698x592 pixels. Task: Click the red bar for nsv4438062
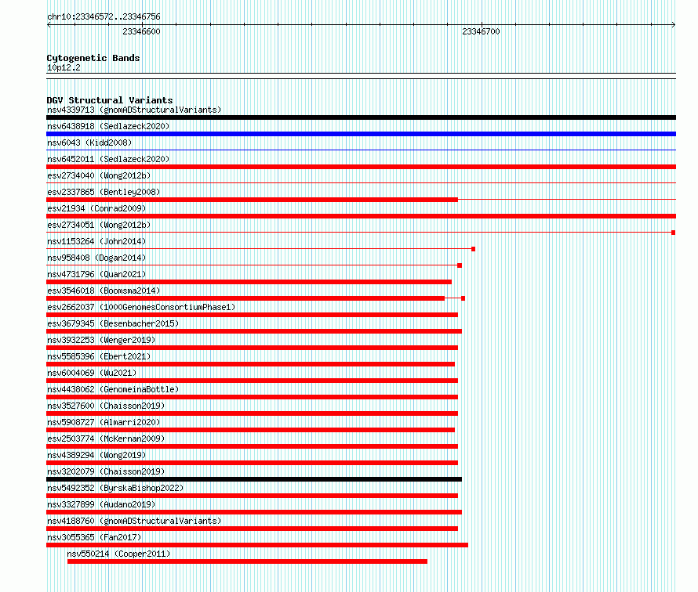click(x=252, y=397)
